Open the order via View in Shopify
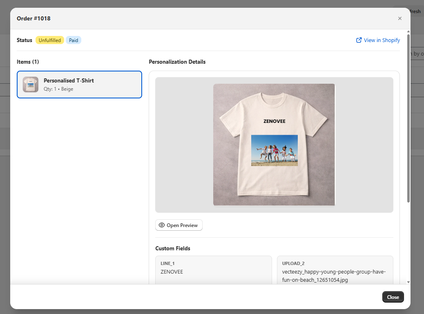This screenshot has width=424, height=314. (381, 40)
